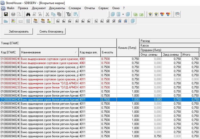Click the add user icon with green plus
Viewport: 200px width, 139px height.
[48, 21]
